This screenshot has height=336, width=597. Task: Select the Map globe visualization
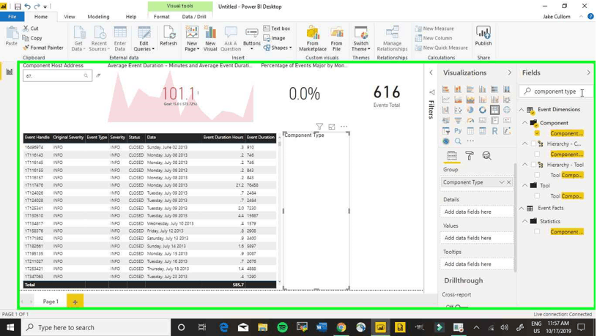(507, 110)
